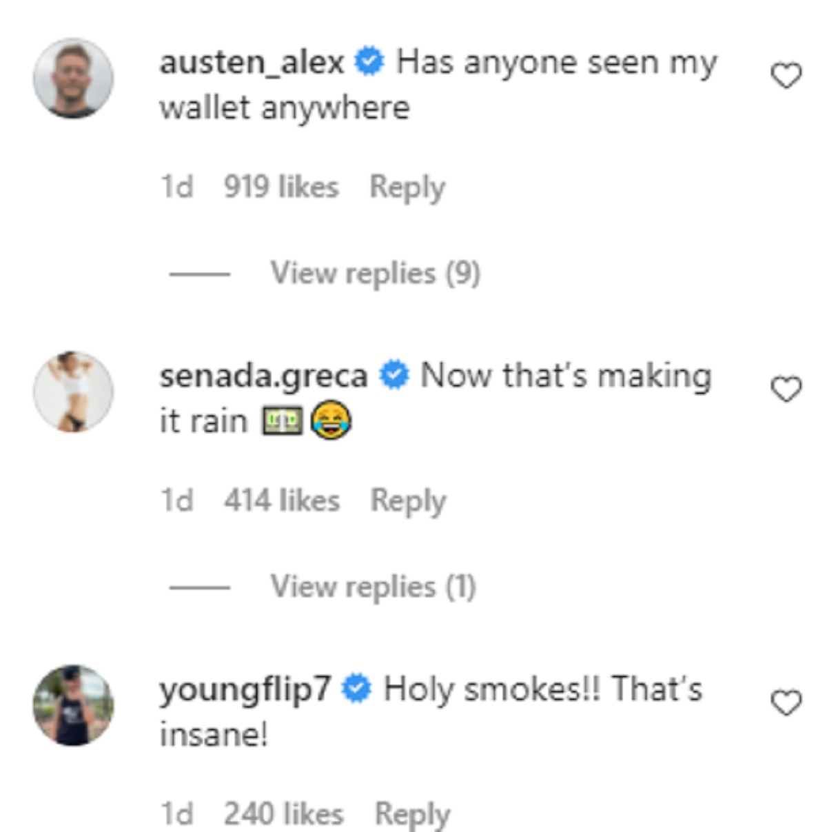Screen dimensions: 827x832
Task: Open youngflip7's profile picture
Action: click(x=73, y=705)
